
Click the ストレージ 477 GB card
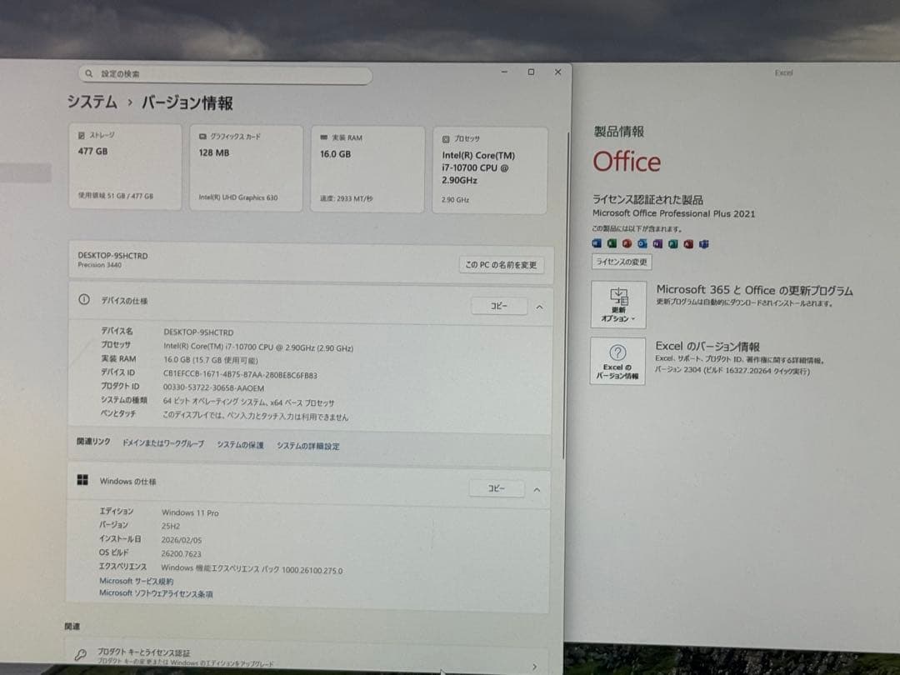coord(125,167)
